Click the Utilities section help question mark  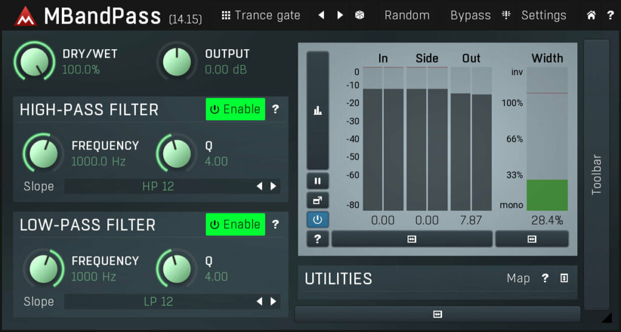click(x=545, y=278)
